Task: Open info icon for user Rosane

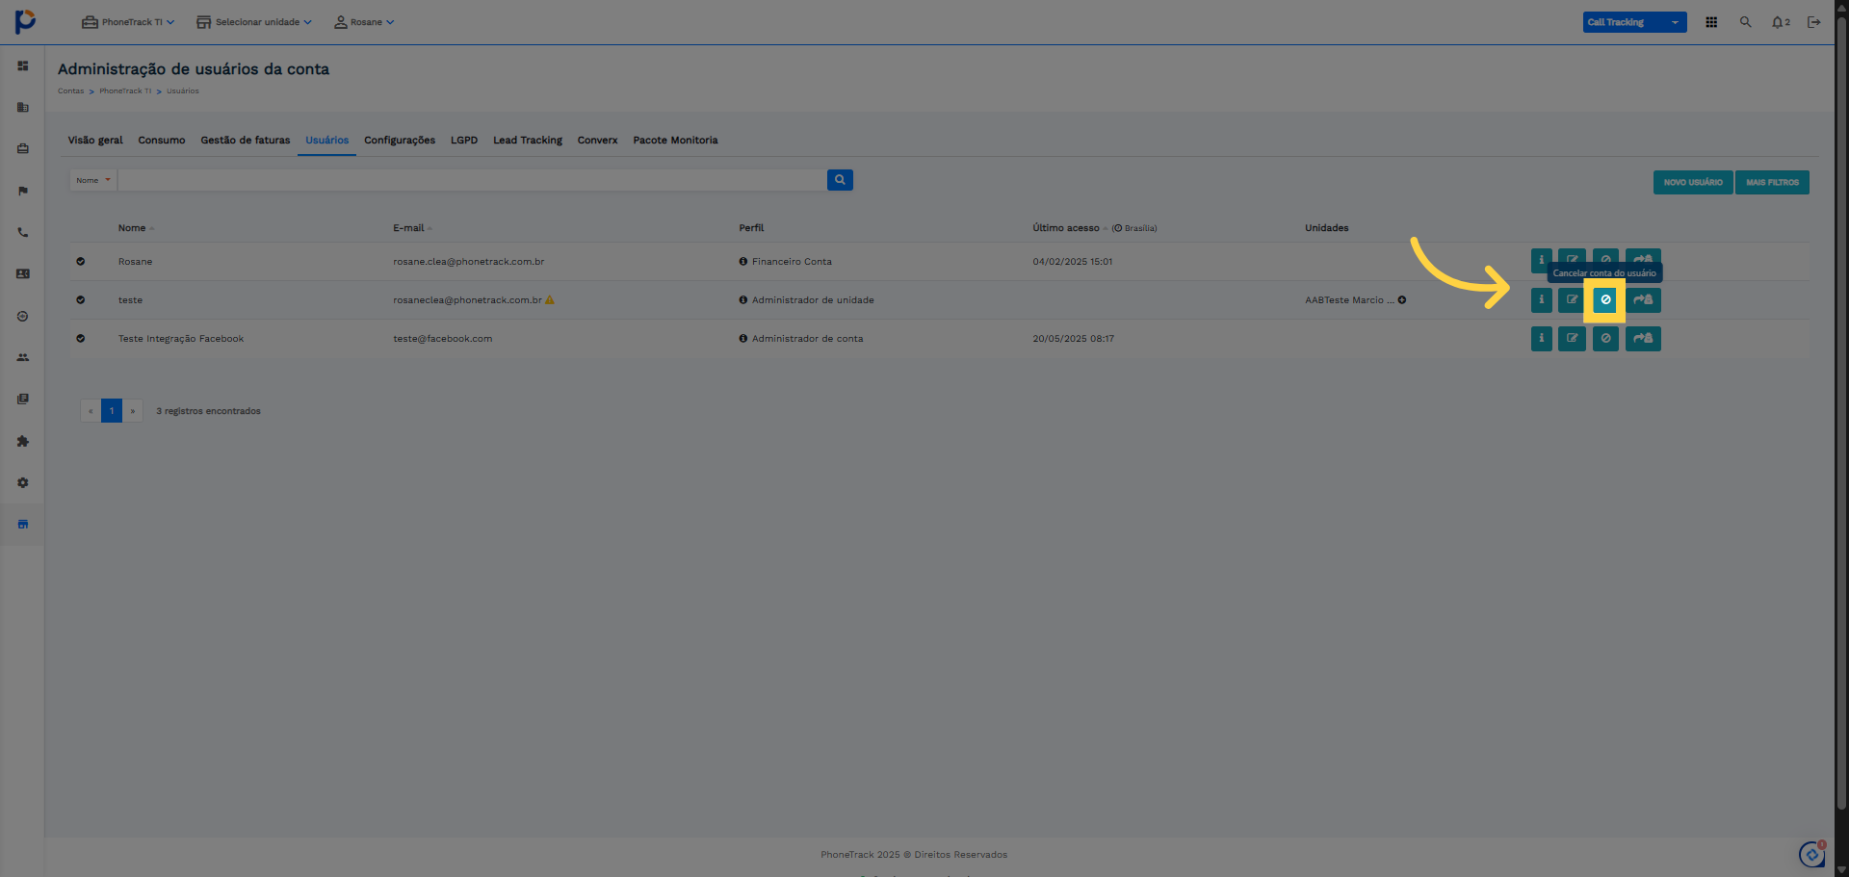Action: point(1541,260)
